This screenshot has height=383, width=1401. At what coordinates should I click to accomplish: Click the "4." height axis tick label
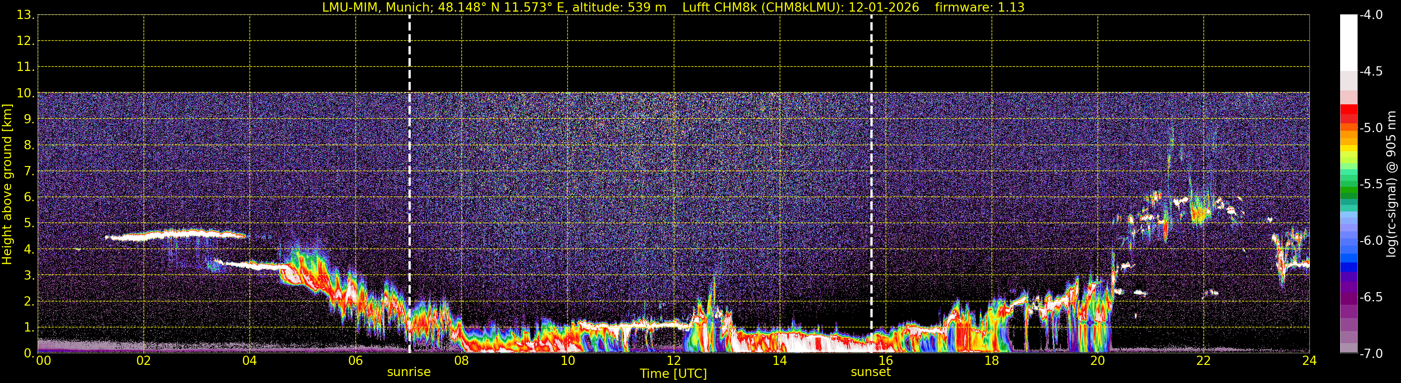point(29,249)
